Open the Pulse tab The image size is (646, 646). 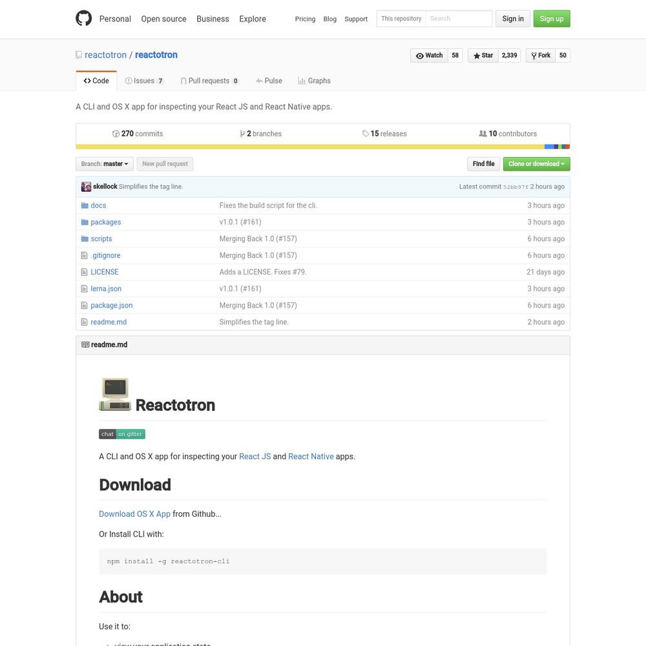click(x=269, y=81)
